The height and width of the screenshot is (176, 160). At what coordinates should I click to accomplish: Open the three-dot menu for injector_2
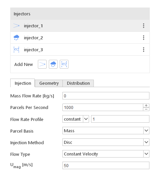(x=144, y=38)
